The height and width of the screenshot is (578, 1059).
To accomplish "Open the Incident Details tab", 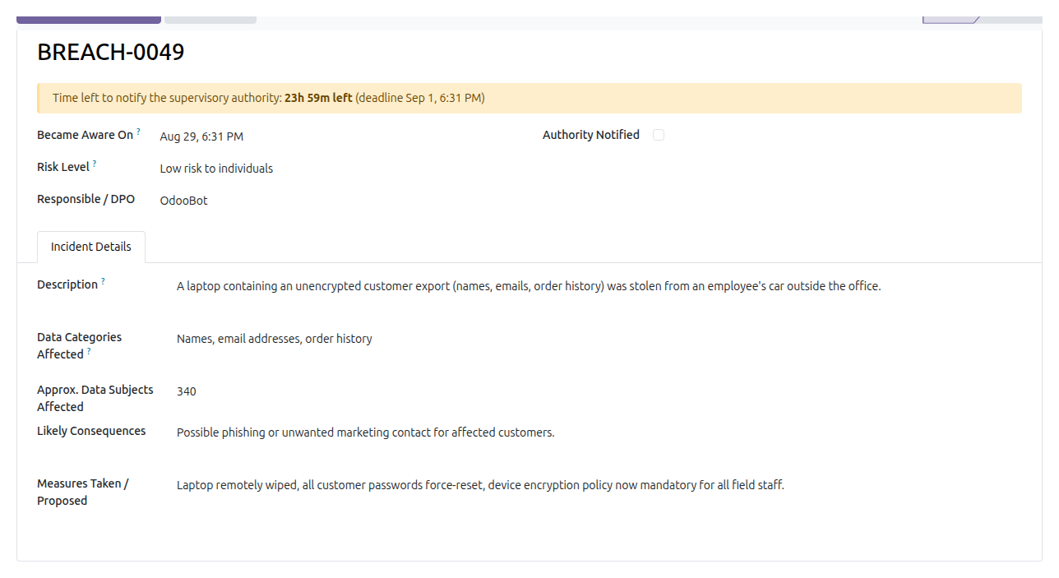I will click(91, 247).
